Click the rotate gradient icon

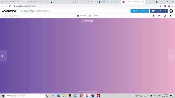coord(153,16)
